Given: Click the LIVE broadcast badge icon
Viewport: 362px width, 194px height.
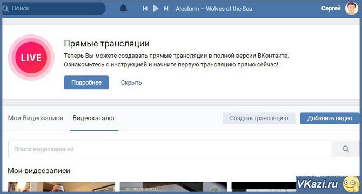Looking at the screenshot, I should pyautogui.click(x=31, y=58).
